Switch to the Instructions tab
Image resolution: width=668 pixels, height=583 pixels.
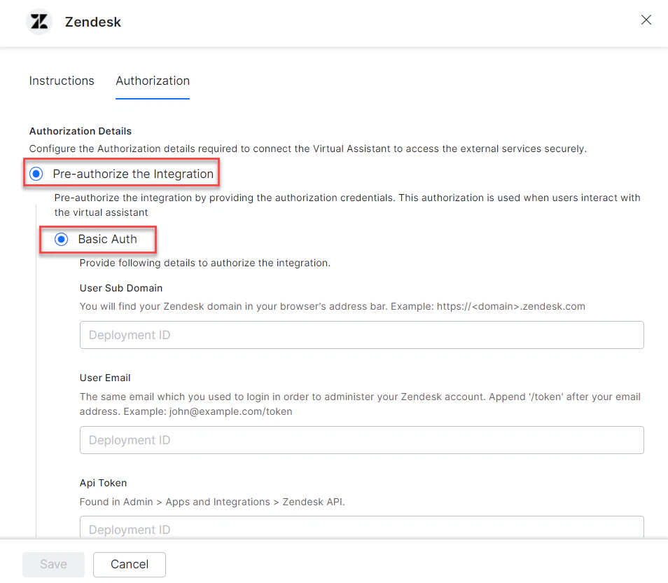click(x=61, y=81)
